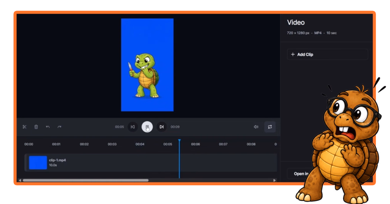390x204 pixels.
Task: Click the 10.0s clip duration label
Action: 53,165
